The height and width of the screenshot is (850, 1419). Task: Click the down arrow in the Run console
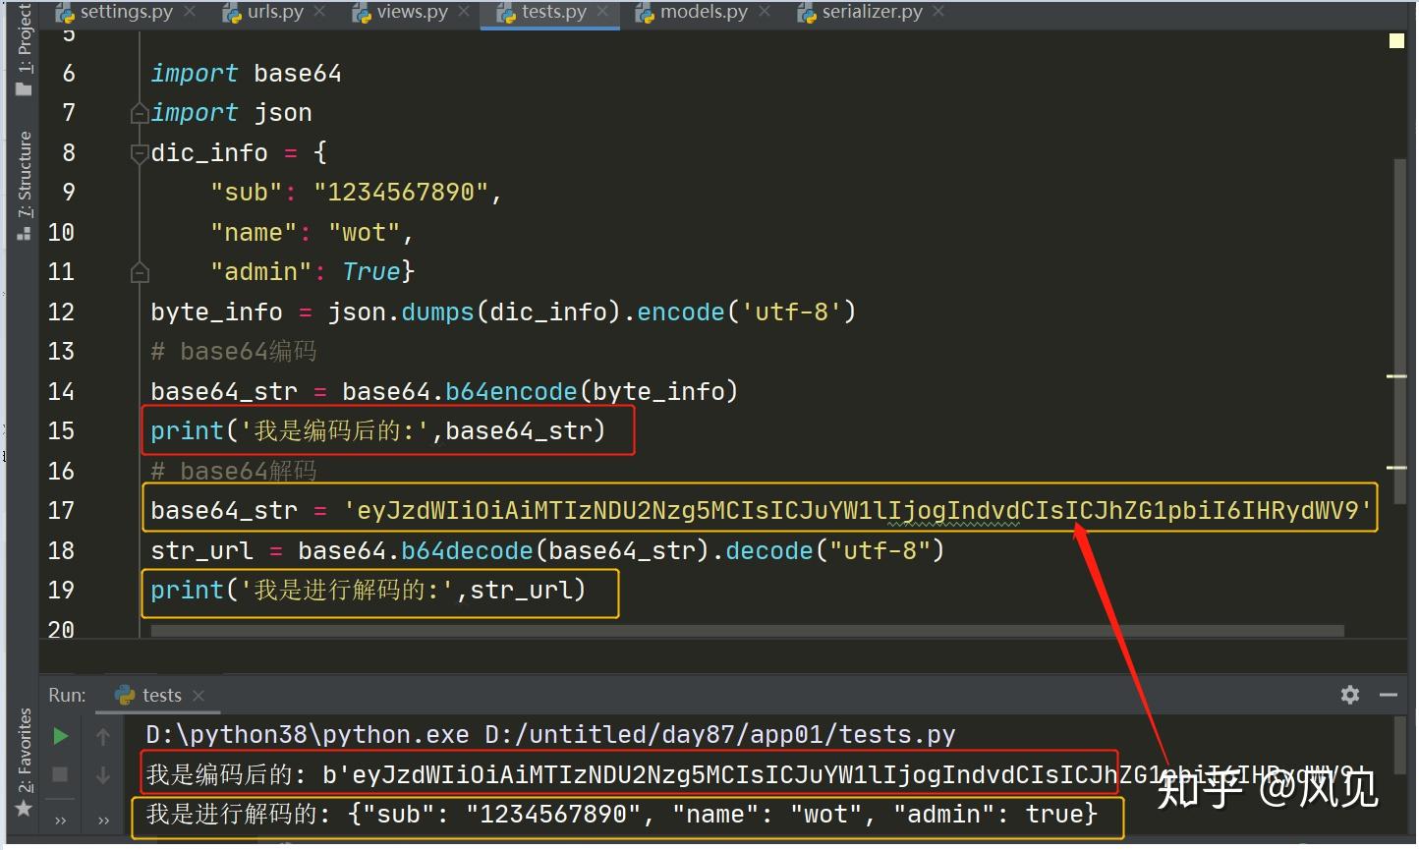(x=103, y=775)
